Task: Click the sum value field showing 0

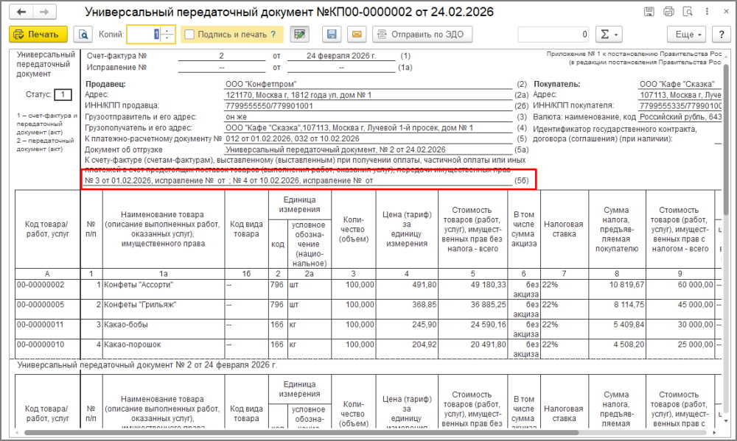Action: (553, 35)
